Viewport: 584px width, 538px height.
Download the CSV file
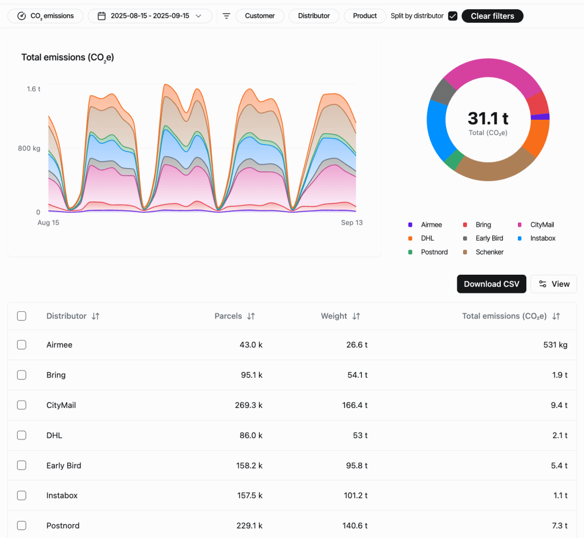491,284
